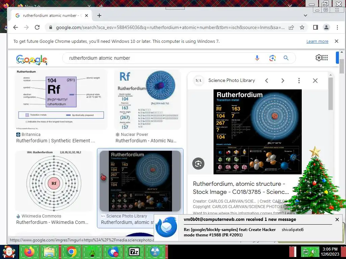The height and width of the screenshot is (259, 346).
Task: Click the magnifier search button
Action: [x=286, y=58]
